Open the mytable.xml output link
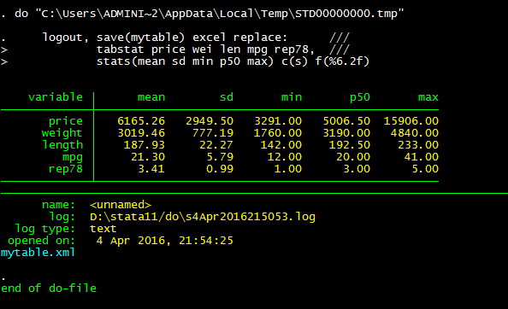 38,253
